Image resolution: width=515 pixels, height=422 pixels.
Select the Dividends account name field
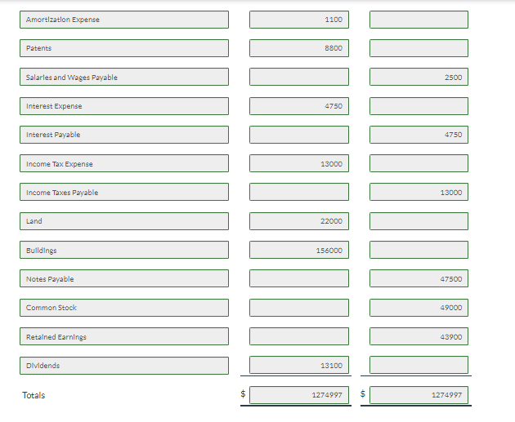tap(124, 366)
